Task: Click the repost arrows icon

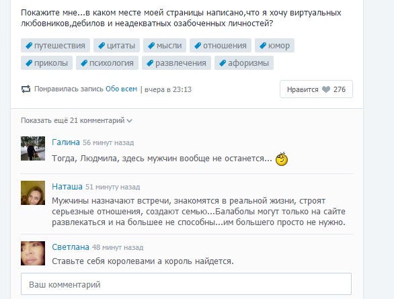Action: click(x=26, y=89)
